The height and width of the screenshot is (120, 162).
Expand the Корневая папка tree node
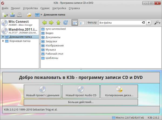click(3, 41)
